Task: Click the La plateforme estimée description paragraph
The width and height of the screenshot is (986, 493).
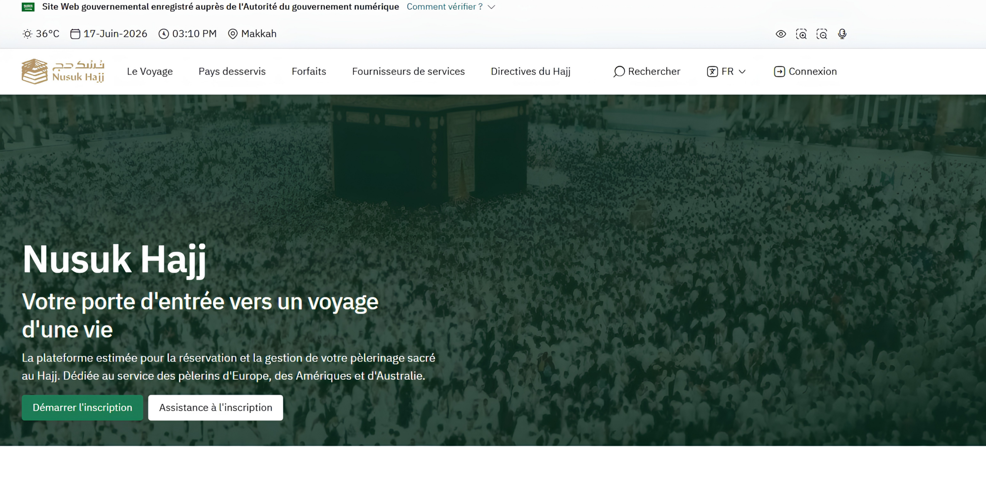Action: pyautogui.click(x=228, y=367)
